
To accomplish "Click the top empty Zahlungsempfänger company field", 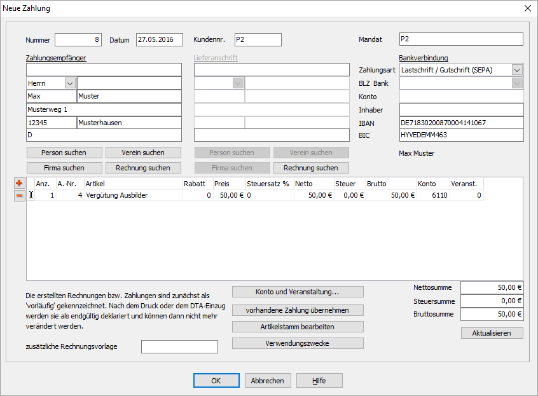I will (x=104, y=70).
